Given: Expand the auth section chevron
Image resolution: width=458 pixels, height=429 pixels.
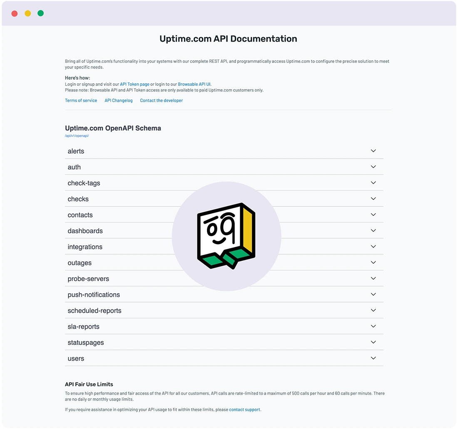Looking at the screenshot, I should 373,167.
